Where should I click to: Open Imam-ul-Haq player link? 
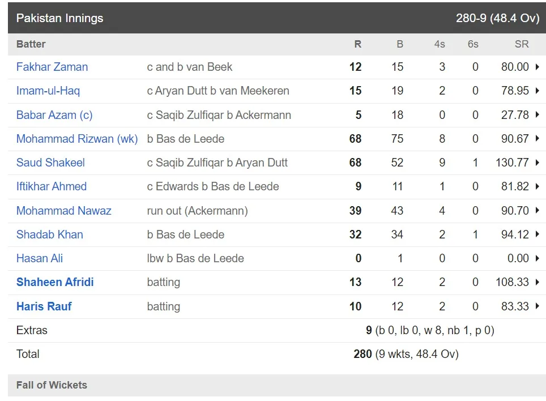(48, 91)
